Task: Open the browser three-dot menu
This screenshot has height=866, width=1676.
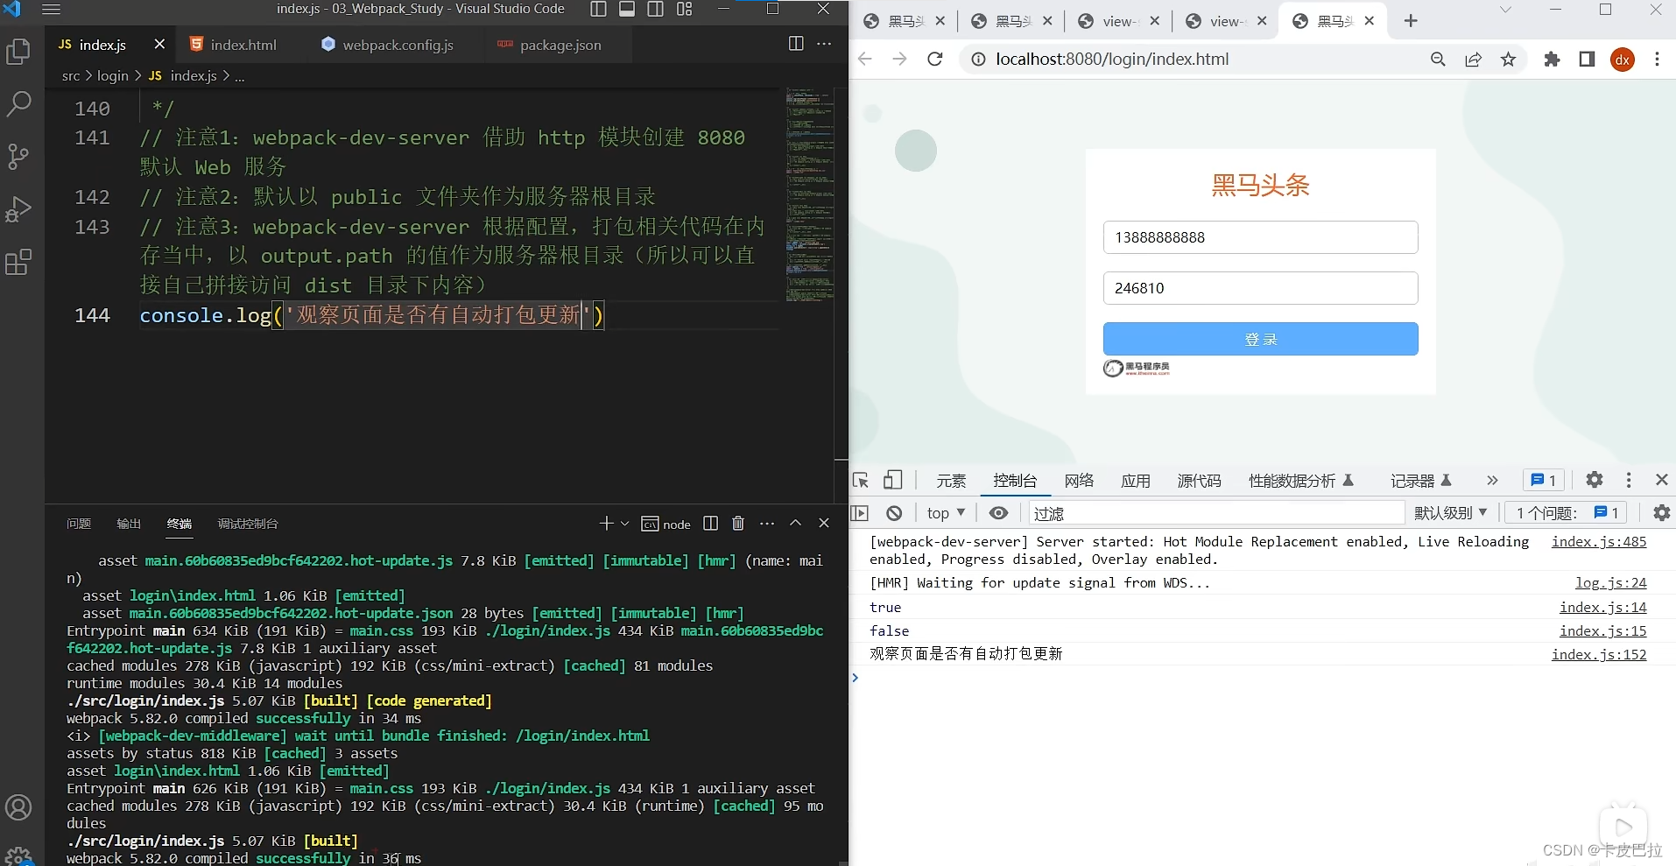Action: [1657, 59]
